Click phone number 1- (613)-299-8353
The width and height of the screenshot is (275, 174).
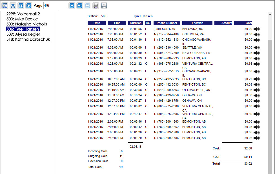coord(166,90)
